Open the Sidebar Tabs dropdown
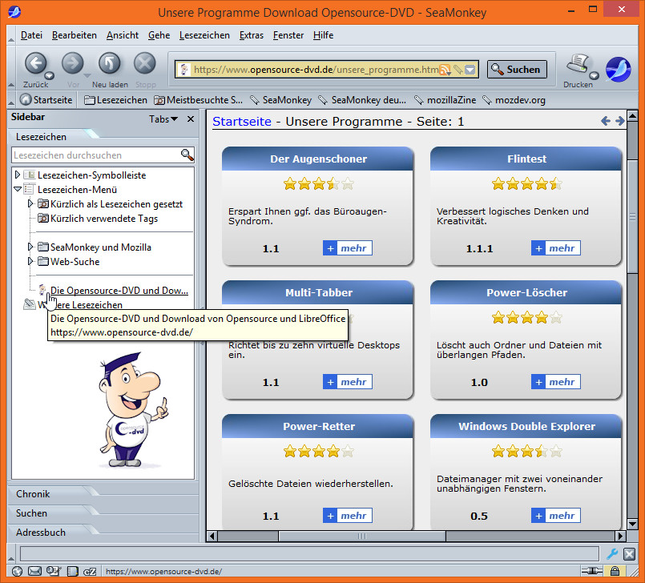The height and width of the screenshot is (583, 645). (163, 119)
